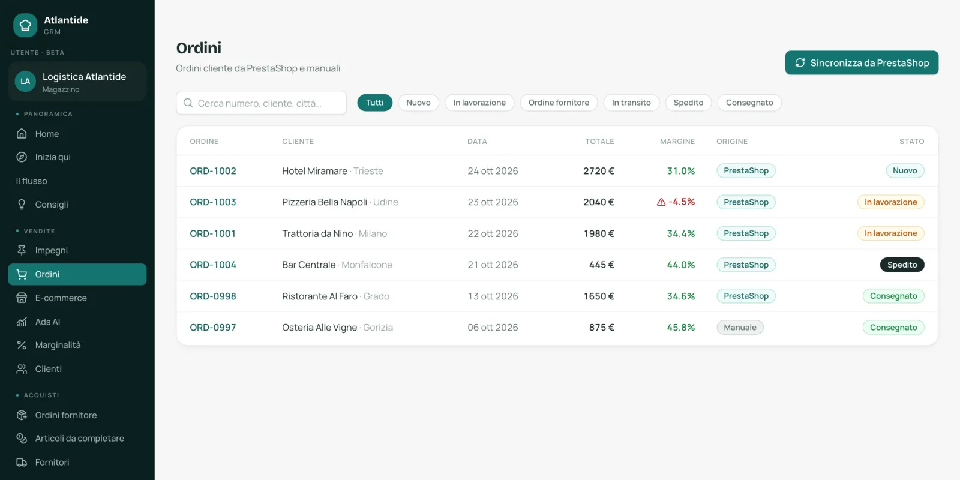Image resolution: width=960 pixels, height=480 pixels.
Task: Click the Clienti people icon
Action: coord(22,369)
